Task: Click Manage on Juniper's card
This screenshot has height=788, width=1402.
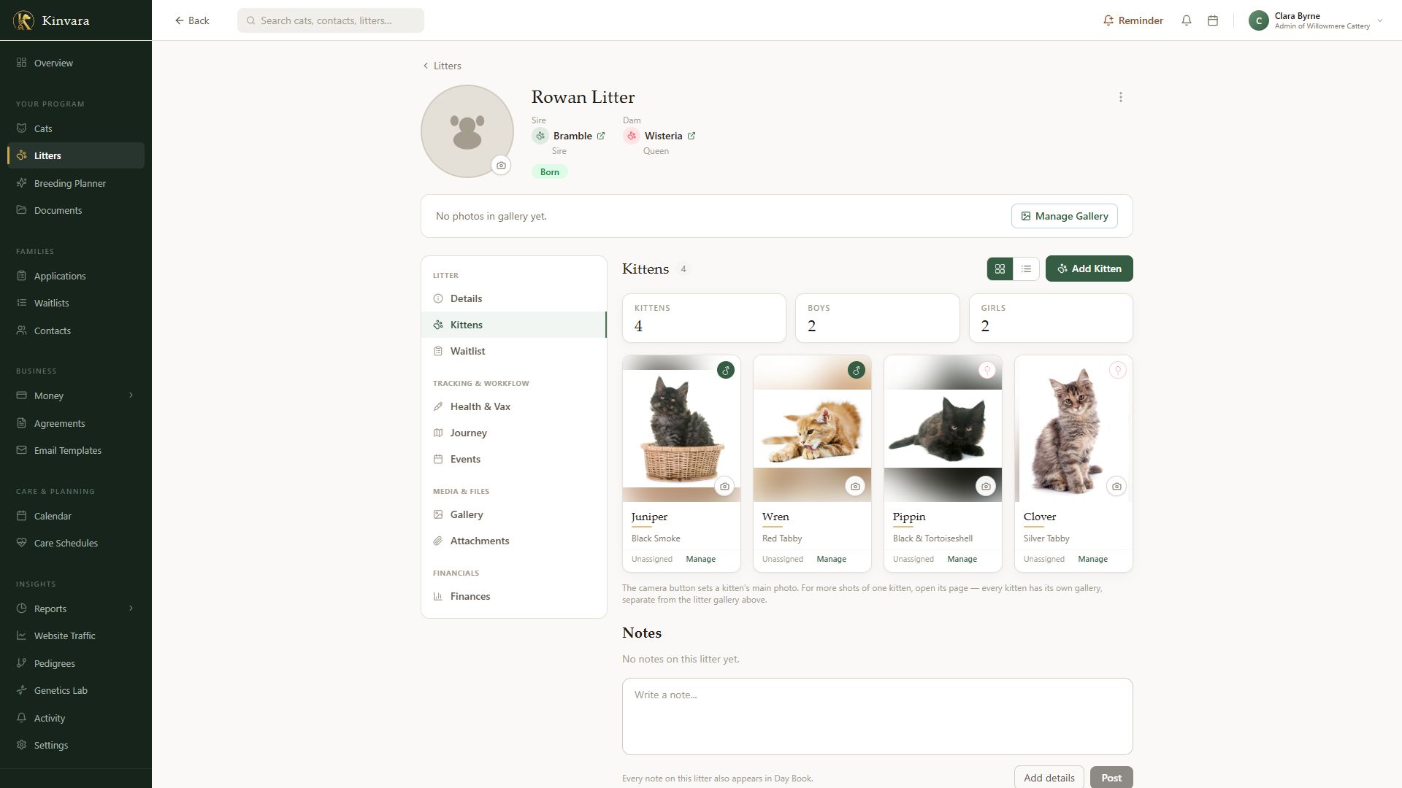Action: pyautogui.click(x=700, y=559)
